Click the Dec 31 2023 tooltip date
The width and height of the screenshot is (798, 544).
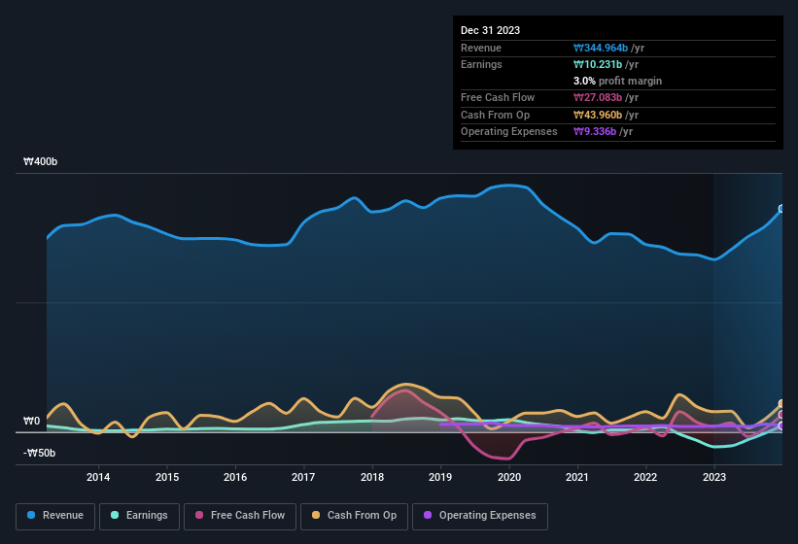tap(490, 30)
